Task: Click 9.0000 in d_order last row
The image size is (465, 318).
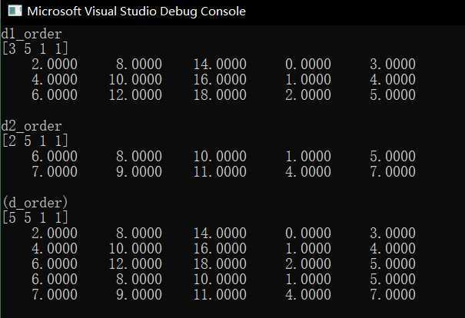Action: pyautogui.click(x=139, y=295)
